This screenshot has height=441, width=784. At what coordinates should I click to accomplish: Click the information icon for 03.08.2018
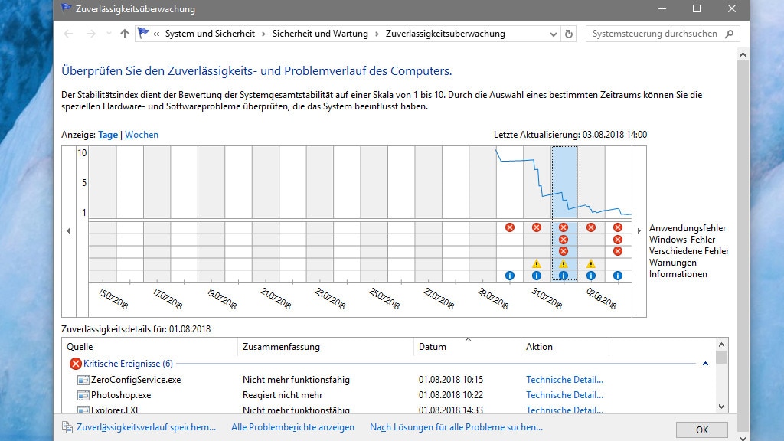click(x=618, y=275)
